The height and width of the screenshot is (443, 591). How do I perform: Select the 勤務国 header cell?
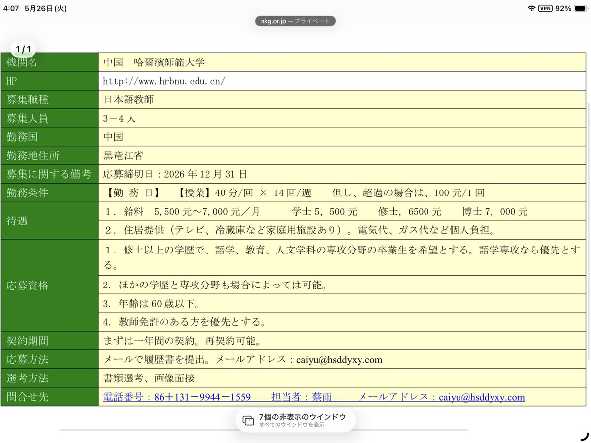coord(49,137)
